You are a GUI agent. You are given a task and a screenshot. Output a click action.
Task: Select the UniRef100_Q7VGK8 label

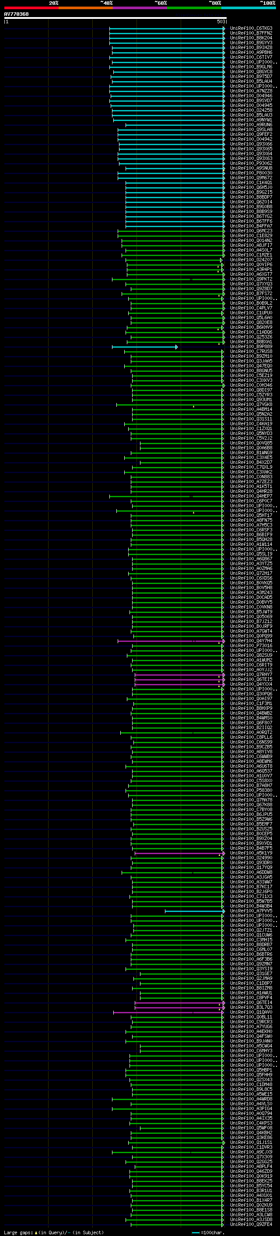251,405
